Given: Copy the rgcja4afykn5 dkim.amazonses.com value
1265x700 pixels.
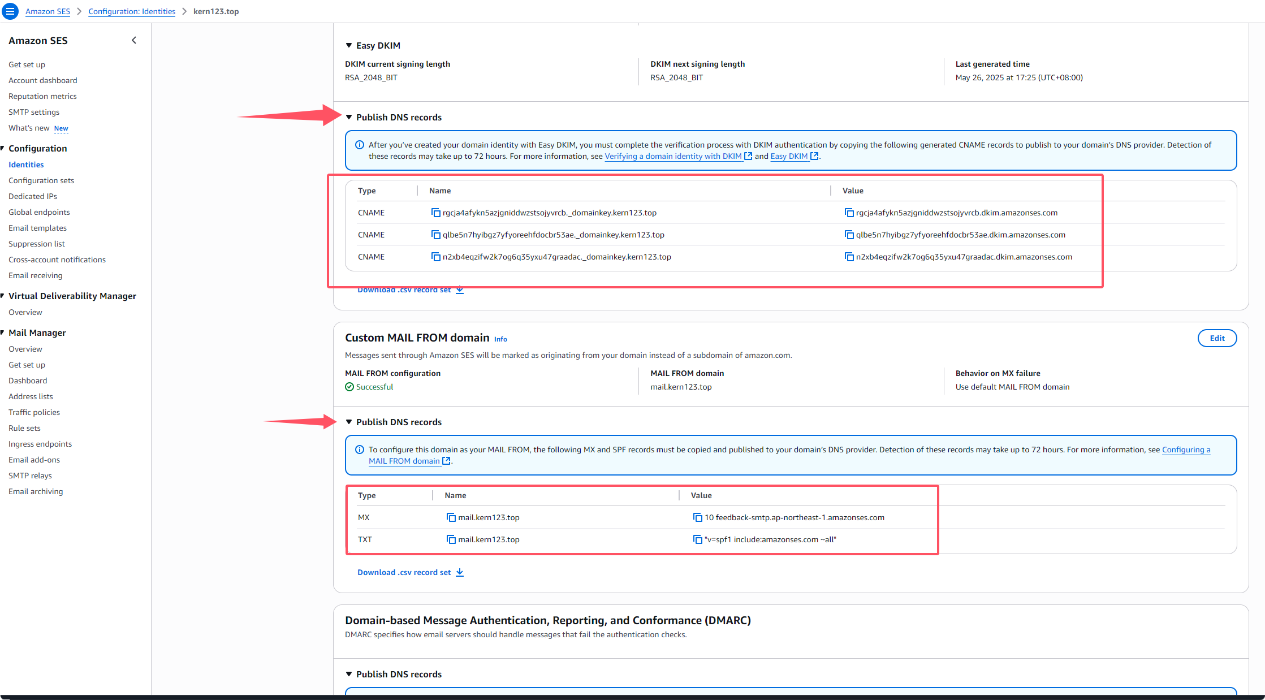Looking at the screenshot, I should [849, 213].
